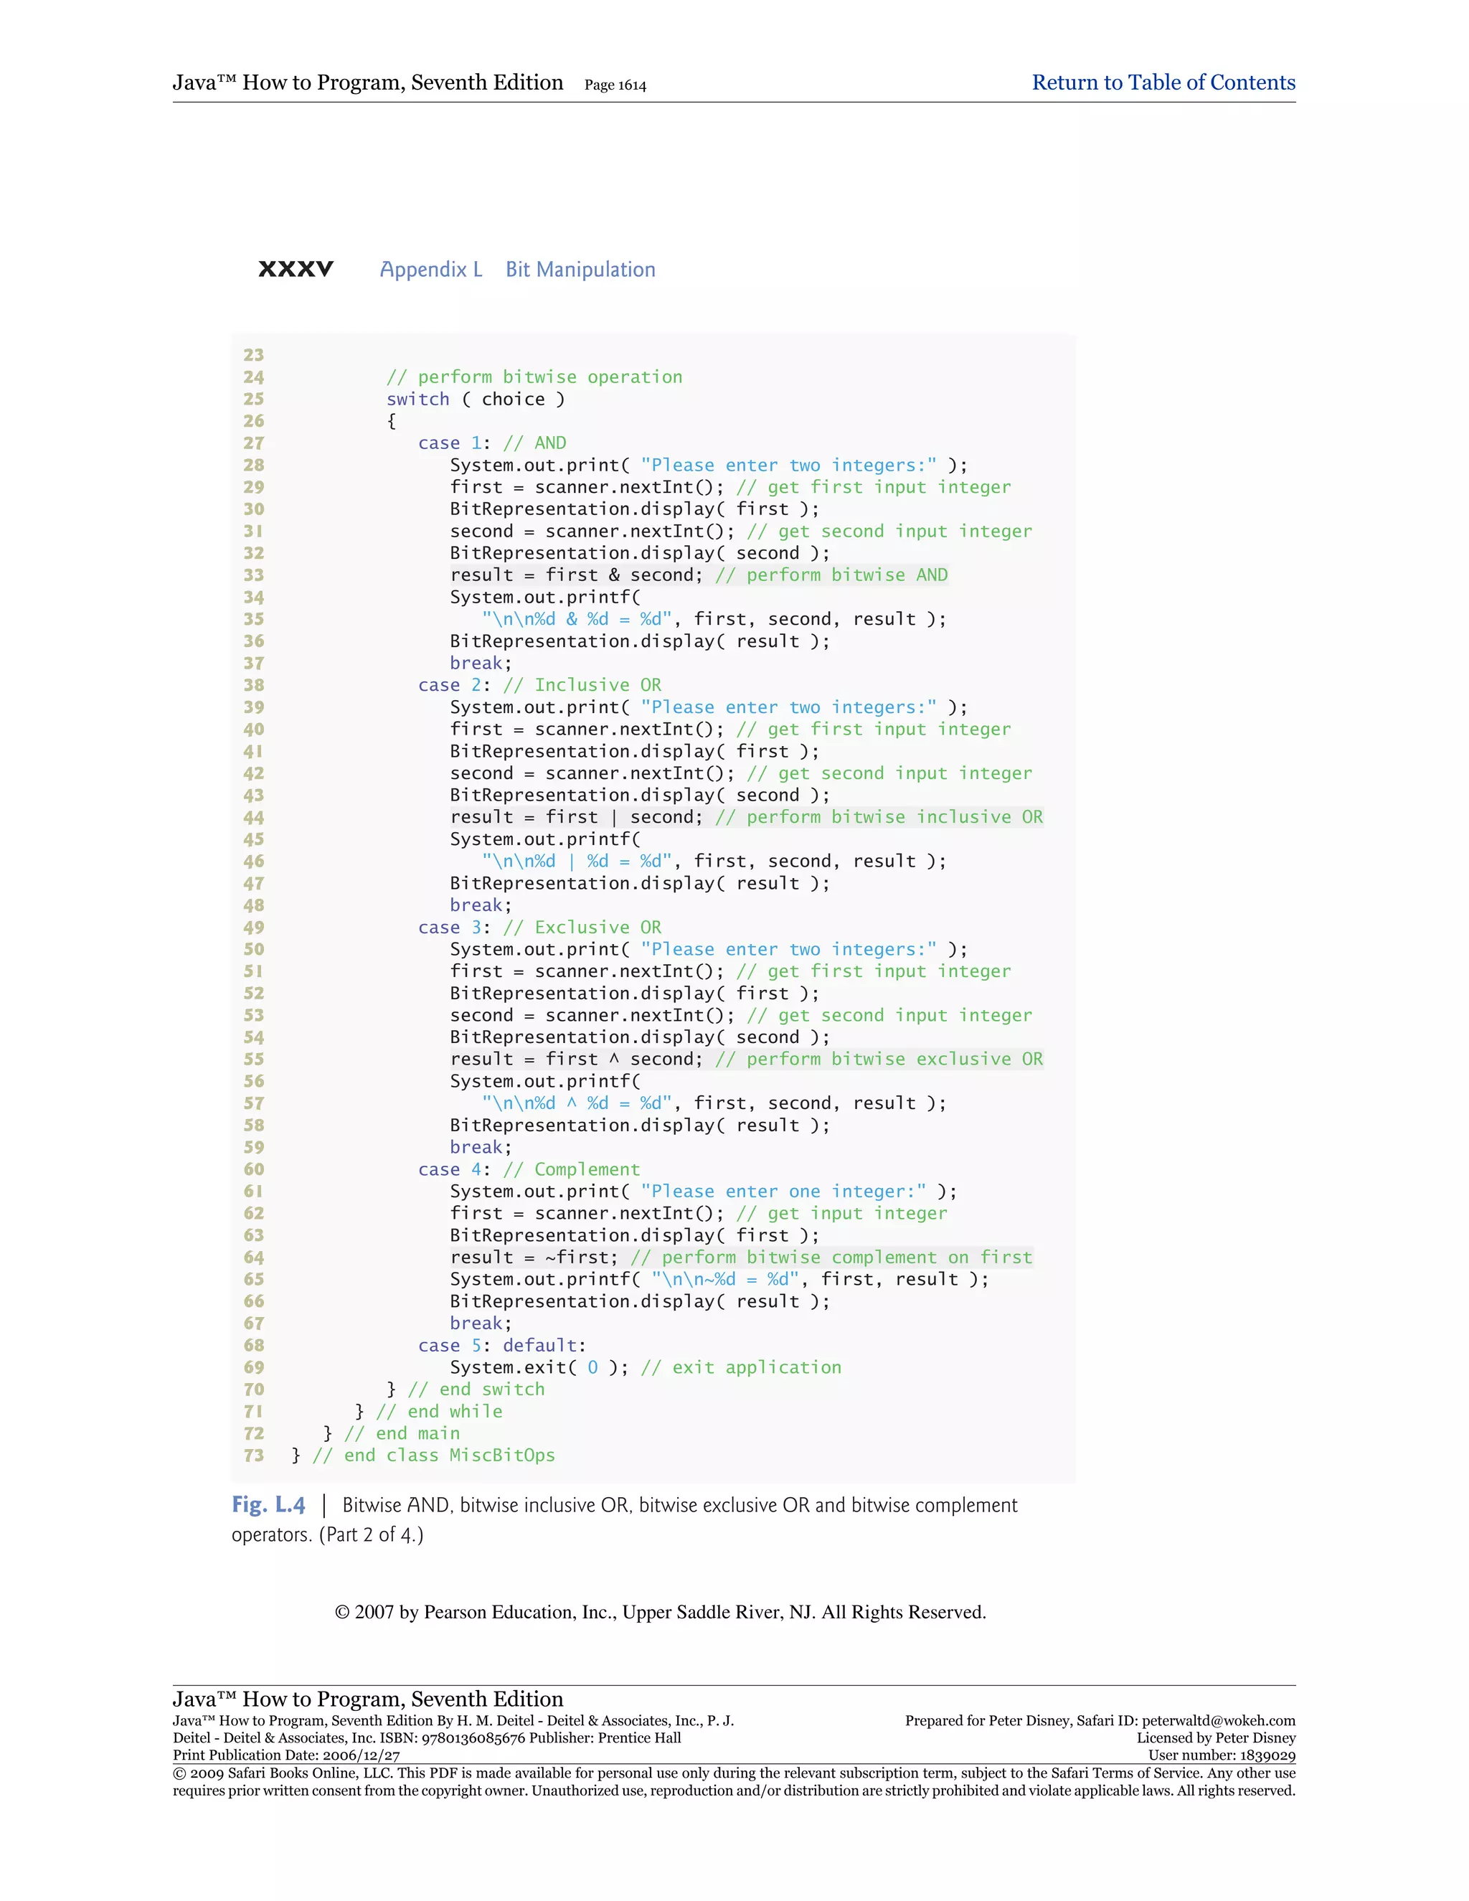Click the Print Publication Date line
This screenshot has width=1469, height=1901.
286,1755
